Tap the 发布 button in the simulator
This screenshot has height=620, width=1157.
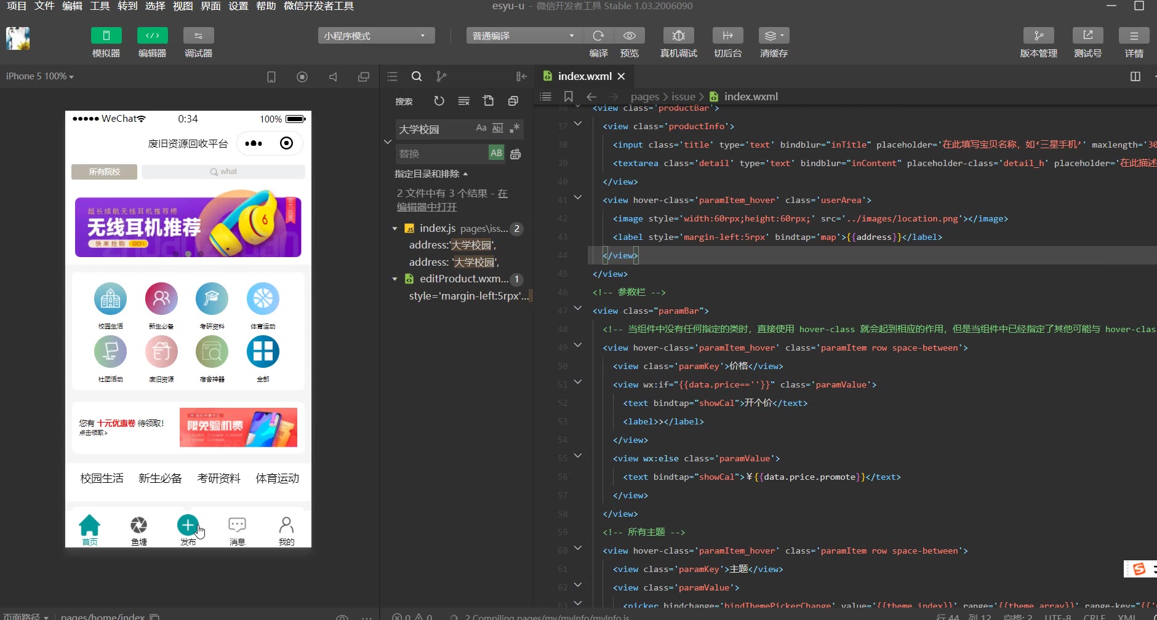188,527
